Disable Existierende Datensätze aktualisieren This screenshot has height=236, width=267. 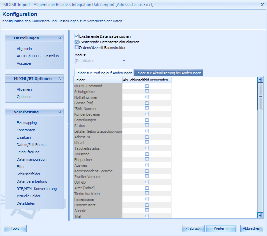tap(76, 42)
